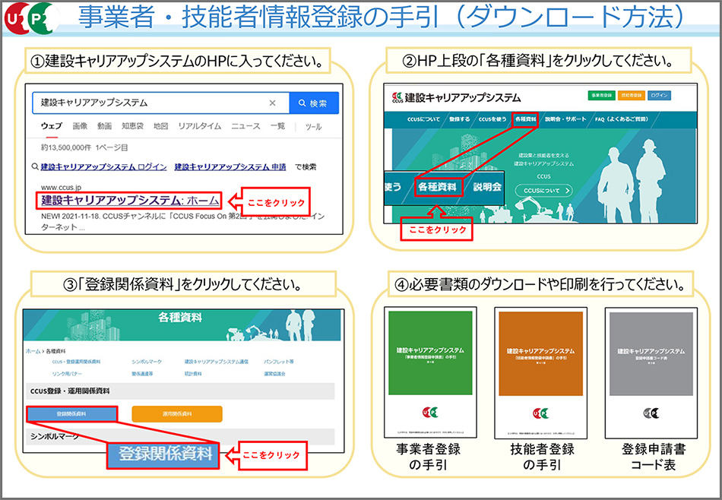Switch to the 画像 search tab
The width and height of the screenshot is (722, 500).
[x=80, y=126]
